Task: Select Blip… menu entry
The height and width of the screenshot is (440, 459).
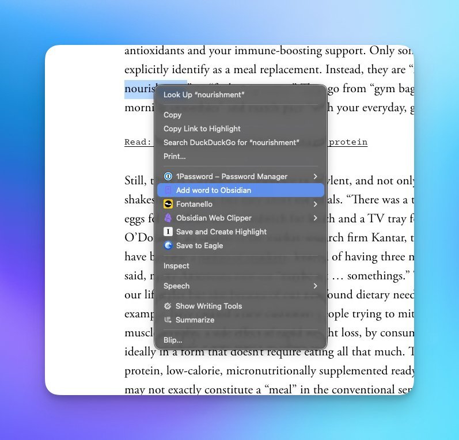Action: 240,340
